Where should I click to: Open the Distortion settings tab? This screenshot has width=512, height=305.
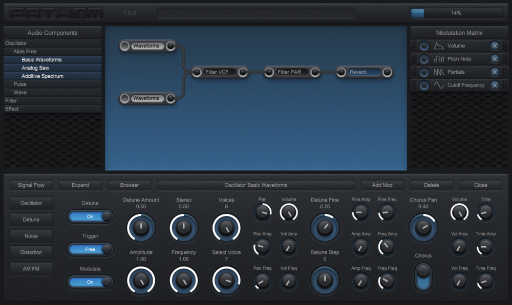tap(31, 252)
